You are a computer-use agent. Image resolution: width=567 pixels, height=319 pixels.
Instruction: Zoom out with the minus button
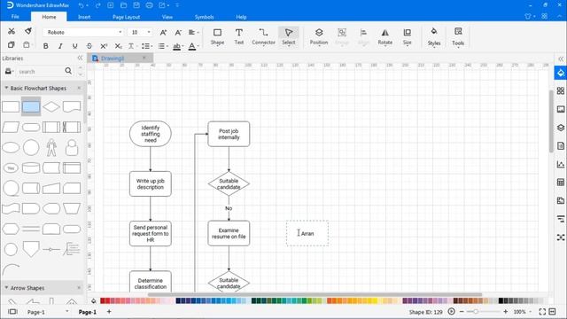pos(462,311)
